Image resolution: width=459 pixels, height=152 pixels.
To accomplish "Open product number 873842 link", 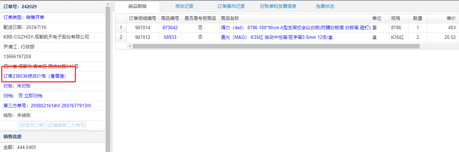I will pyautogui.click(x=170, y=28).
